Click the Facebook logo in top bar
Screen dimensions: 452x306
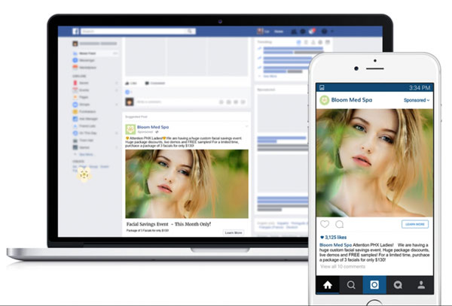pos(75,32)
